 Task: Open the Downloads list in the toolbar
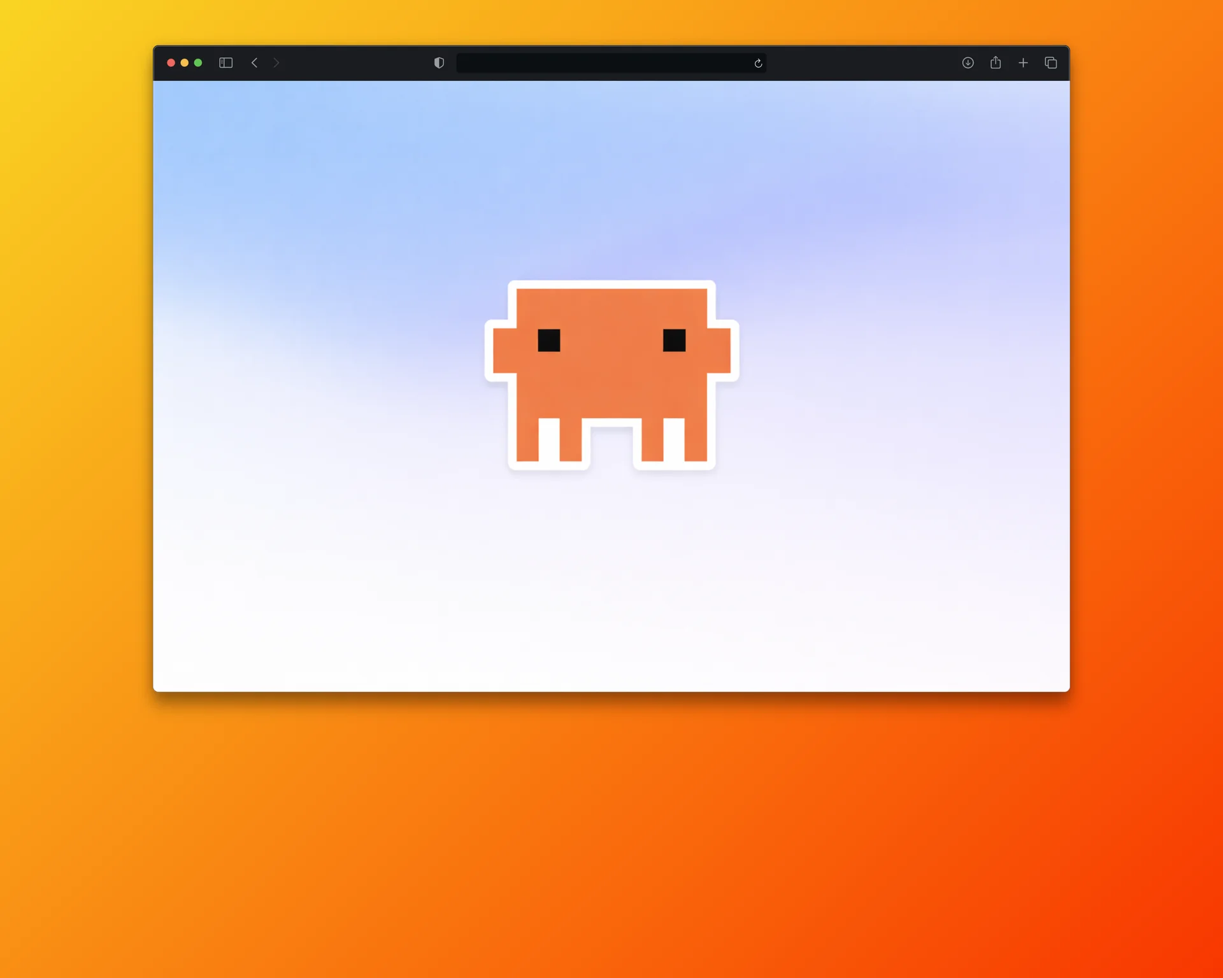[967, 62]
